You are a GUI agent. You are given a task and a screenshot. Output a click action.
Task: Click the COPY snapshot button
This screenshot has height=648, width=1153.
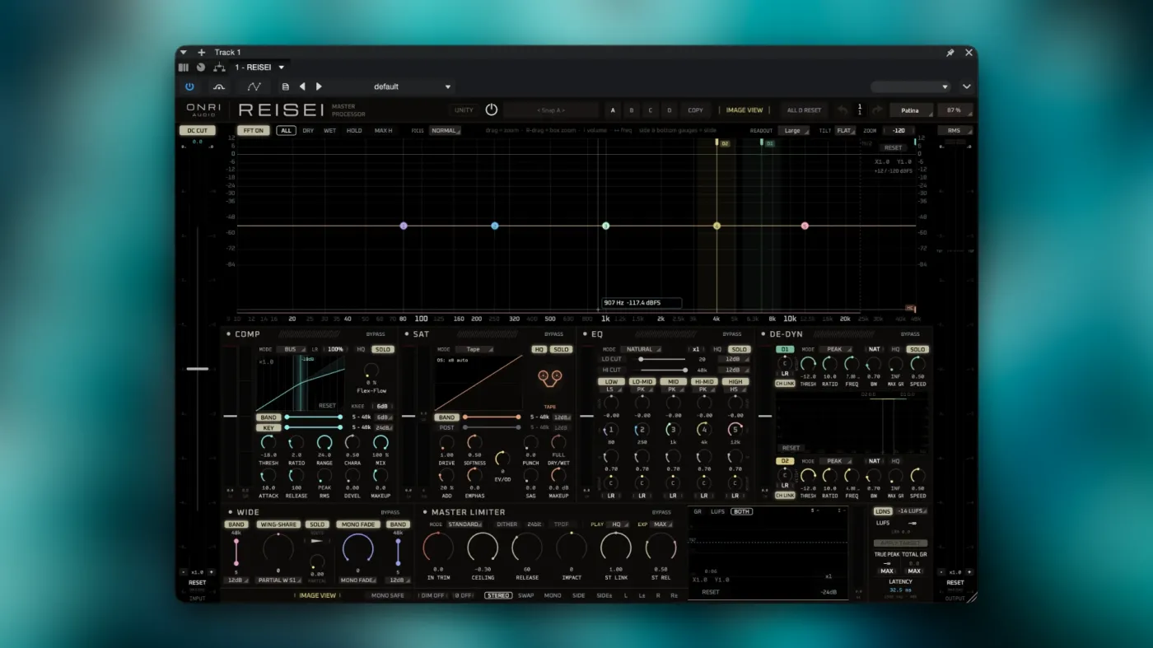[696, 110]
